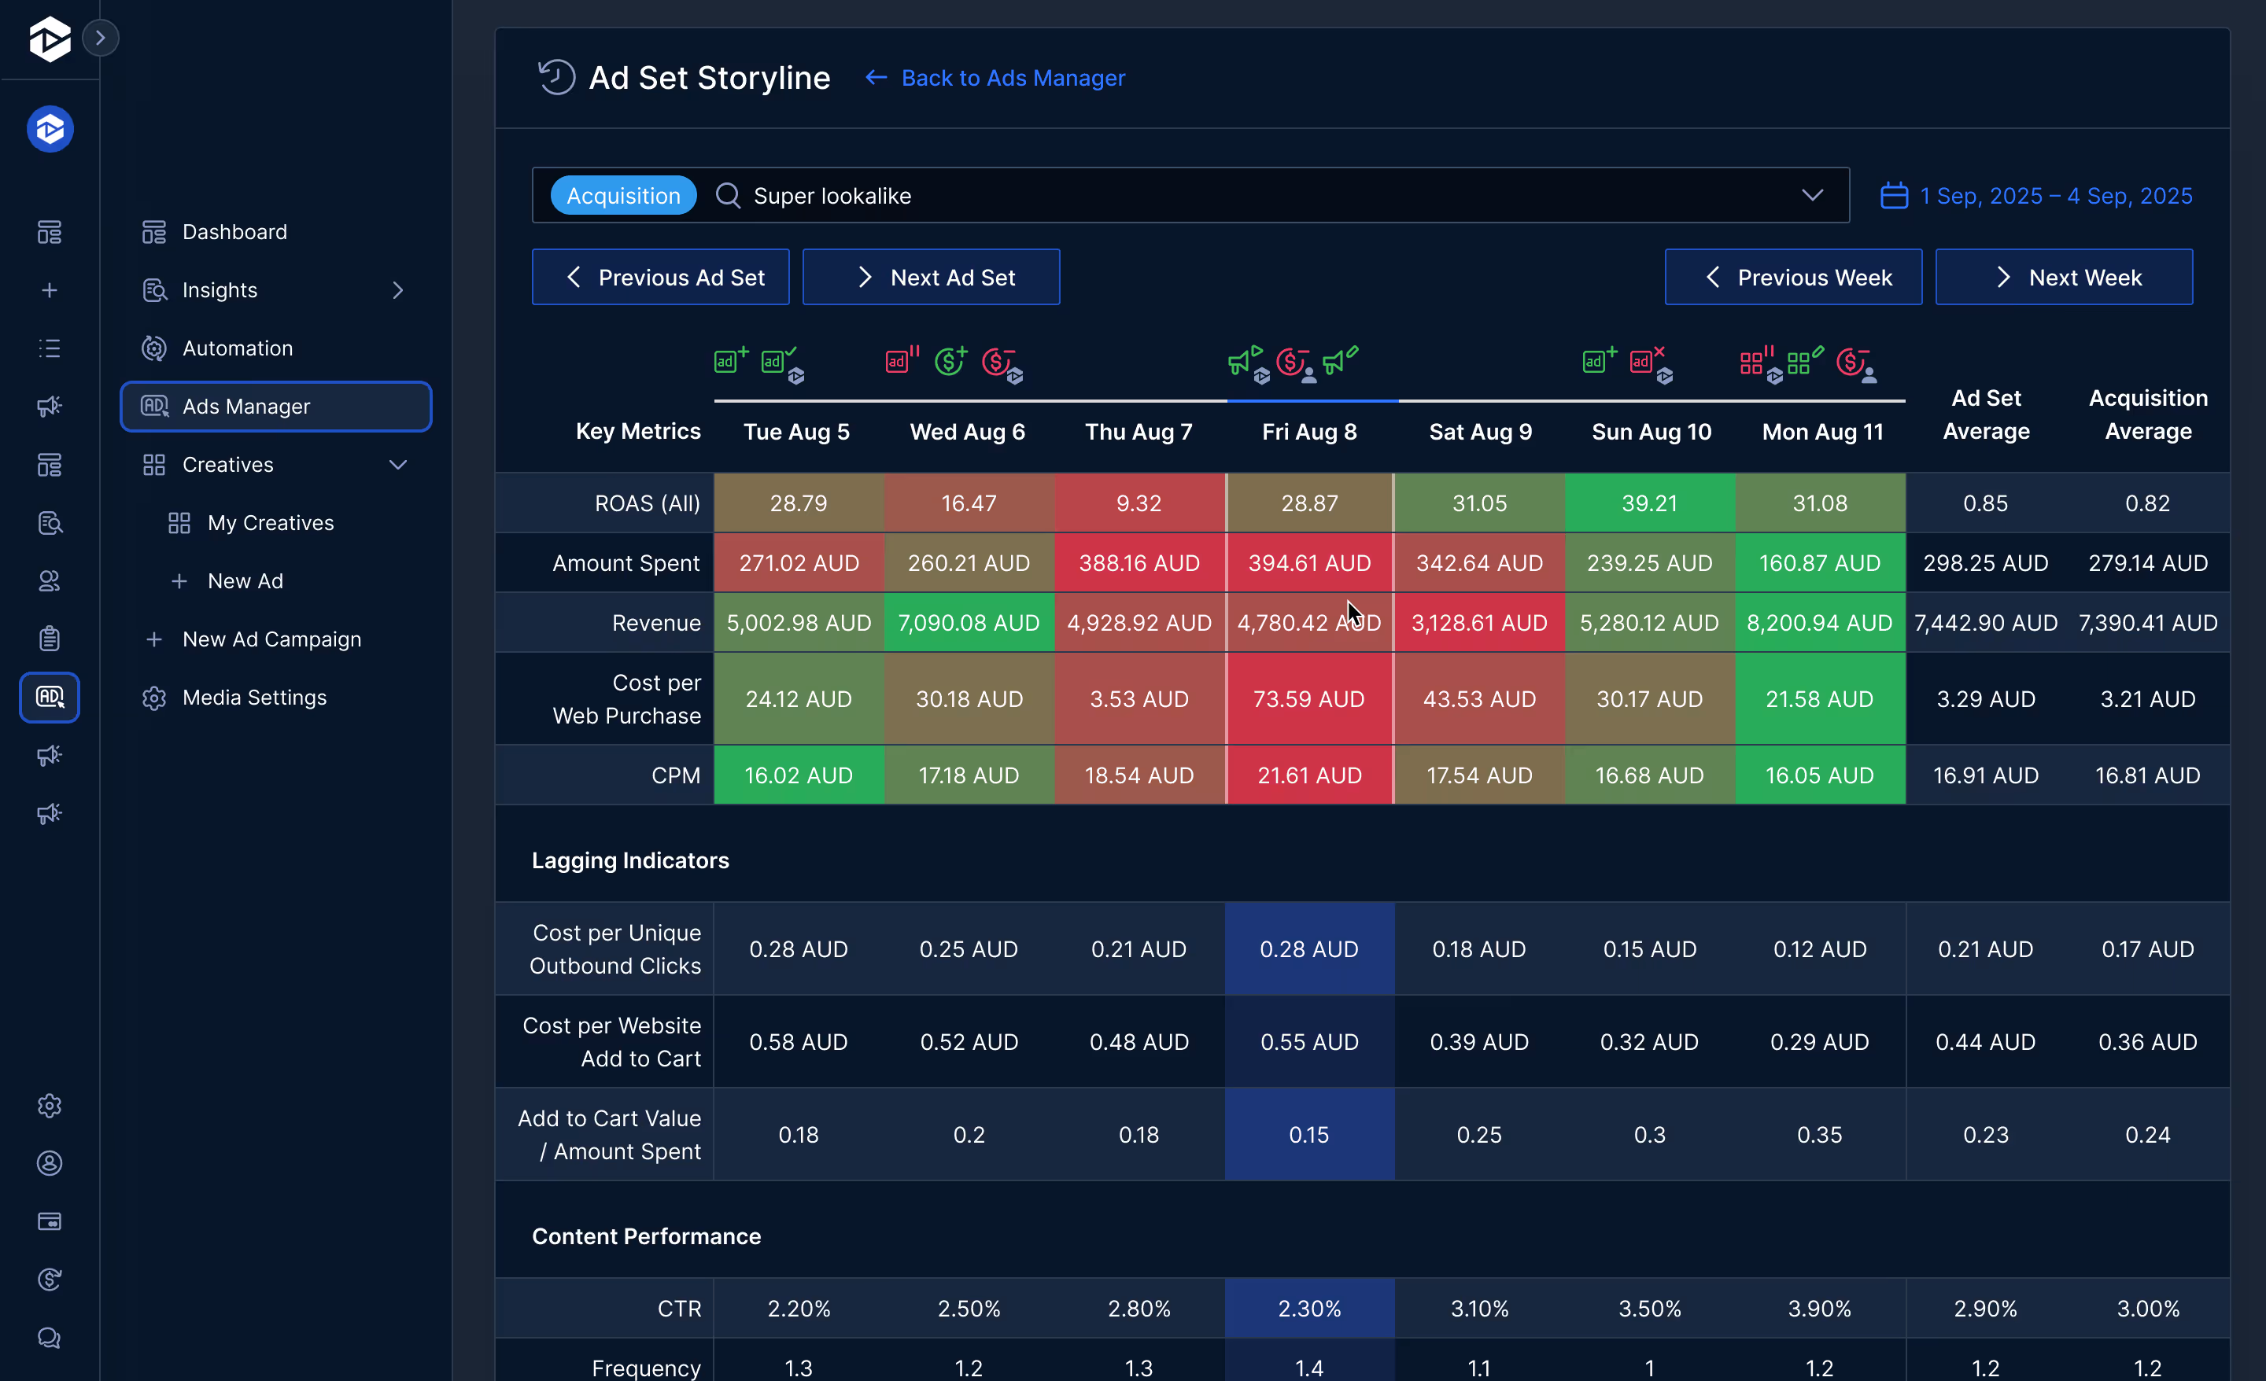2266x1381 pixels.
Task: Select the Ads Manager item in the sidebar
Action: [246, 406]
